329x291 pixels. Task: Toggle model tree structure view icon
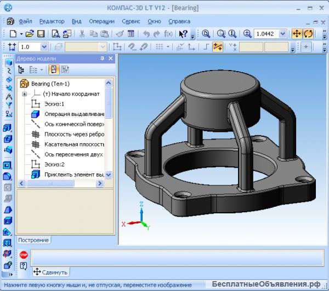pos(21,69)
